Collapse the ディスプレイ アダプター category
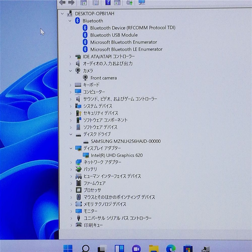252x252 pixels. [x=71, y=148]
